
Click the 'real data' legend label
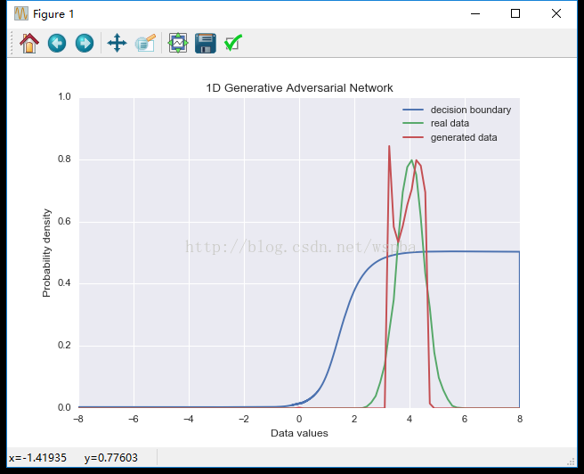pyautogui.click(x=450, y=123)
